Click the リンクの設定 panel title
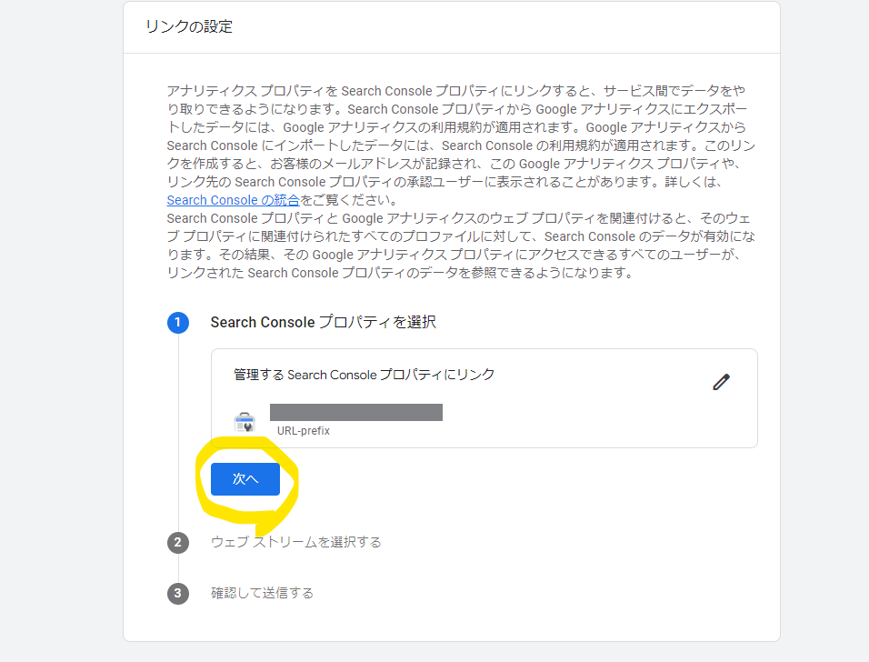 pos(189,26)
